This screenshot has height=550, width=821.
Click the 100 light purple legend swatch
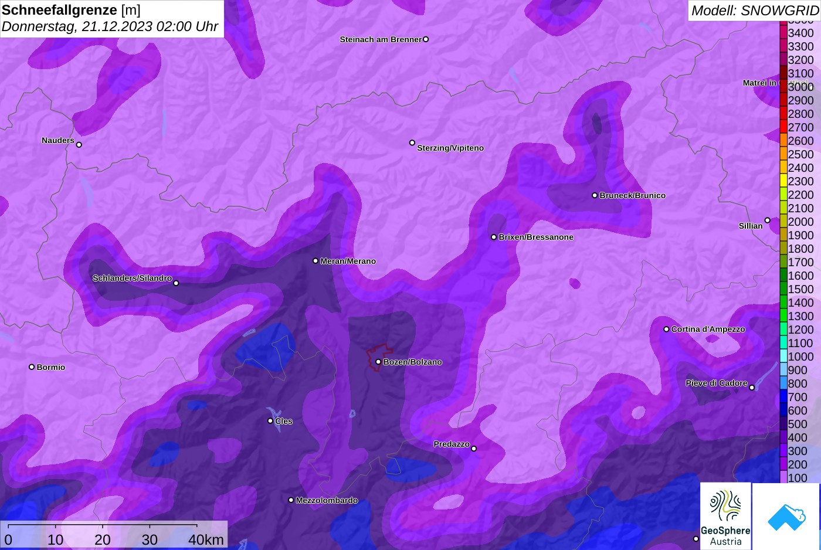coord(783,478)
